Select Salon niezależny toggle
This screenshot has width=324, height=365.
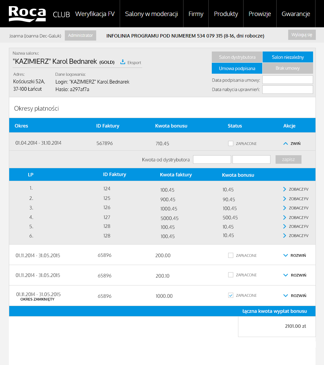click(x=288, y=57)
